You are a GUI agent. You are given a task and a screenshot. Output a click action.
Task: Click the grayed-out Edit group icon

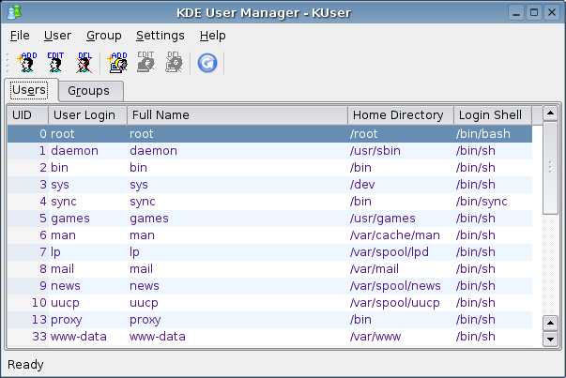click(145, 63)
